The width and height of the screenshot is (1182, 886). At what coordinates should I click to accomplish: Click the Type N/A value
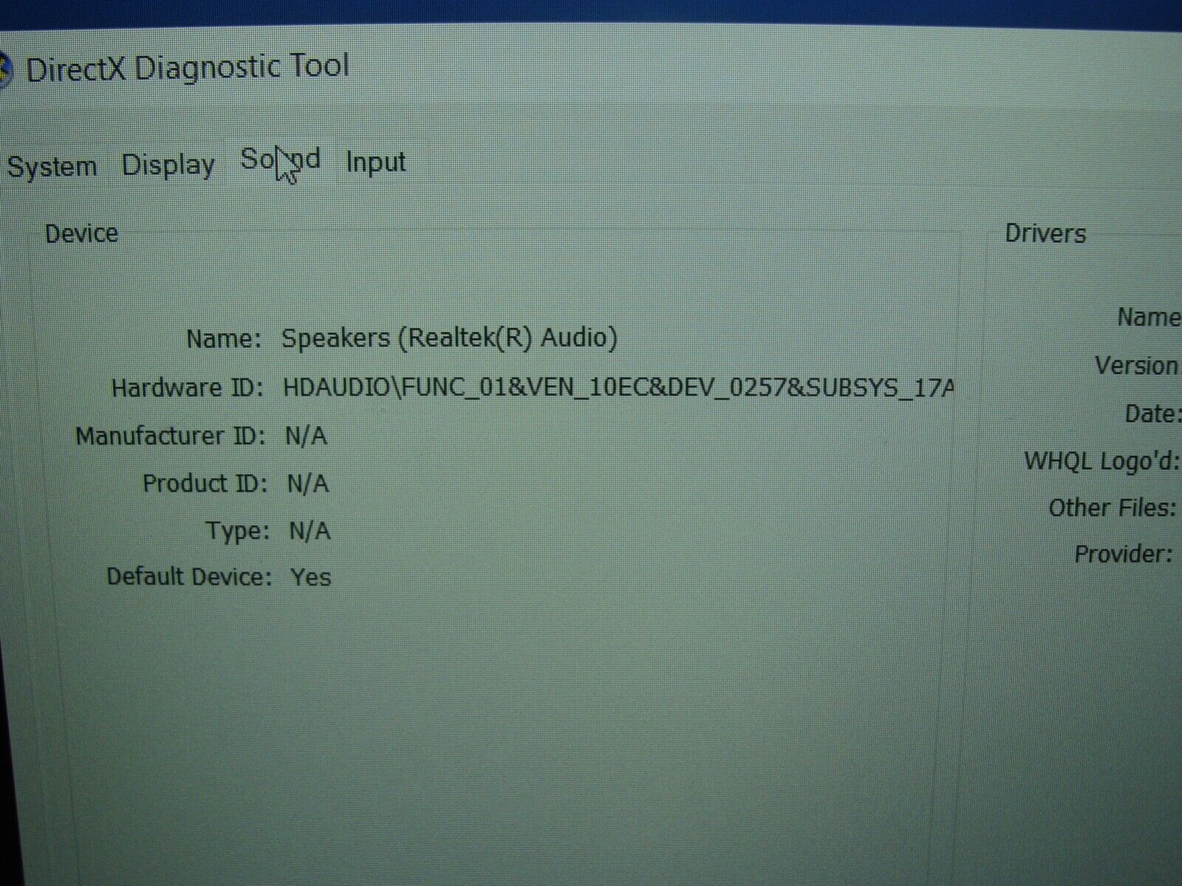tap(310, 531)
